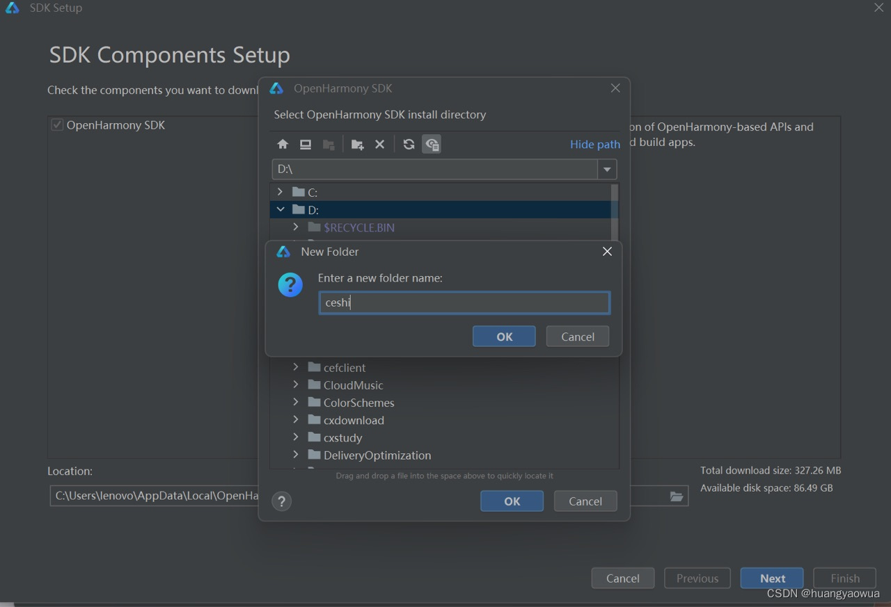Toggle the OpenHarmony SDK checkbox
This screenshot has height=607, width=891.
click(x=57, y=125)
